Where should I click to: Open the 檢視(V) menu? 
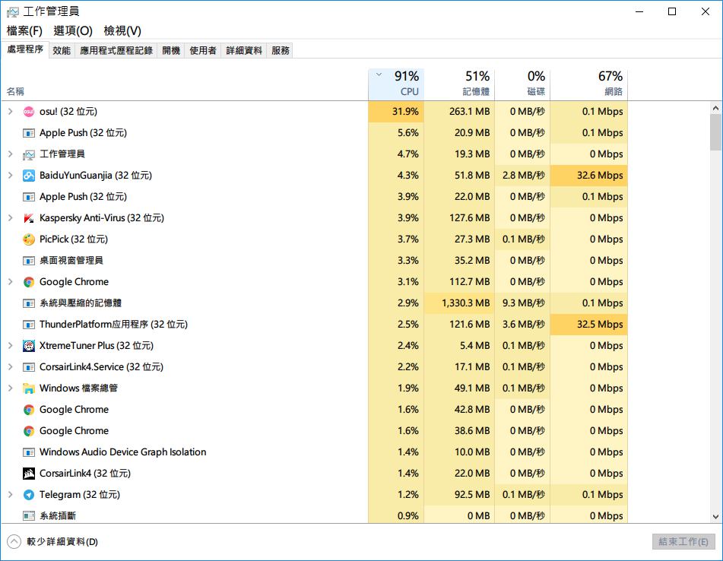click(122, 31)
